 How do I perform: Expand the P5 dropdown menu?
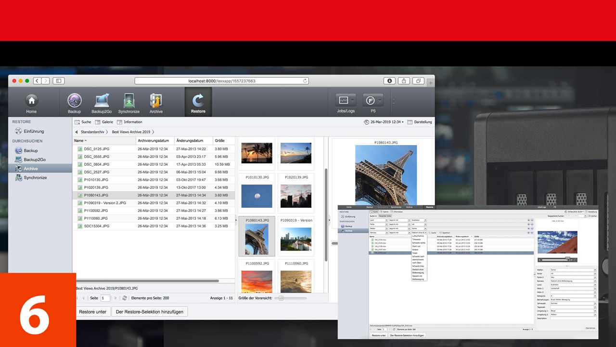pos(373,101)
